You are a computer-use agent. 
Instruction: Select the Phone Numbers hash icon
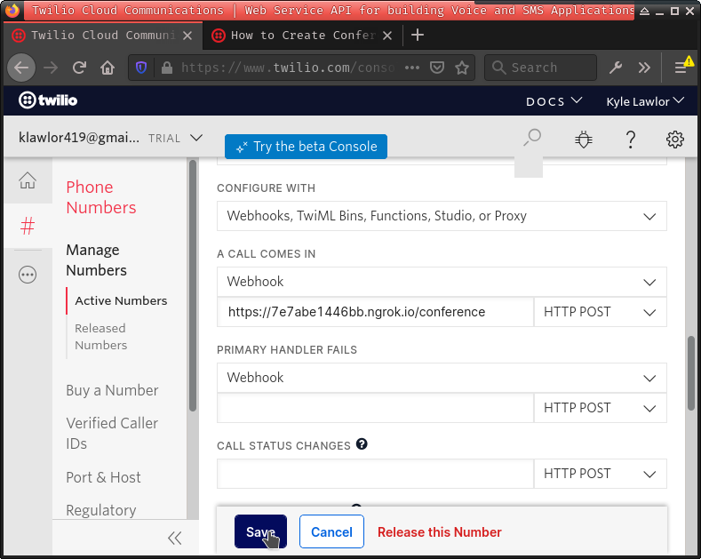point(28,226)
